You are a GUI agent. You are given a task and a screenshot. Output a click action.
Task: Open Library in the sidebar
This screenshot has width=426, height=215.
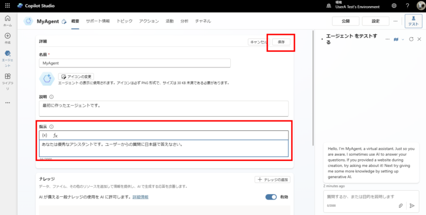pos(8,81)
